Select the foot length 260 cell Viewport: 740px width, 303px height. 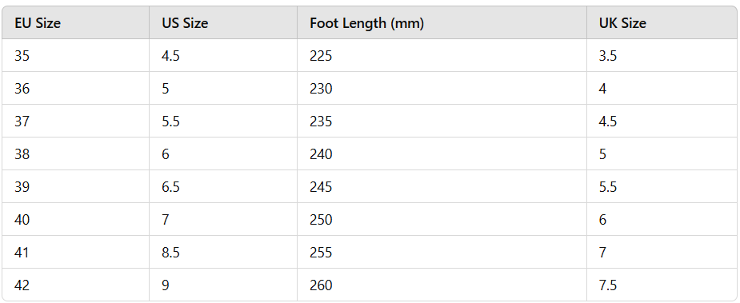(x=442, y=285)
